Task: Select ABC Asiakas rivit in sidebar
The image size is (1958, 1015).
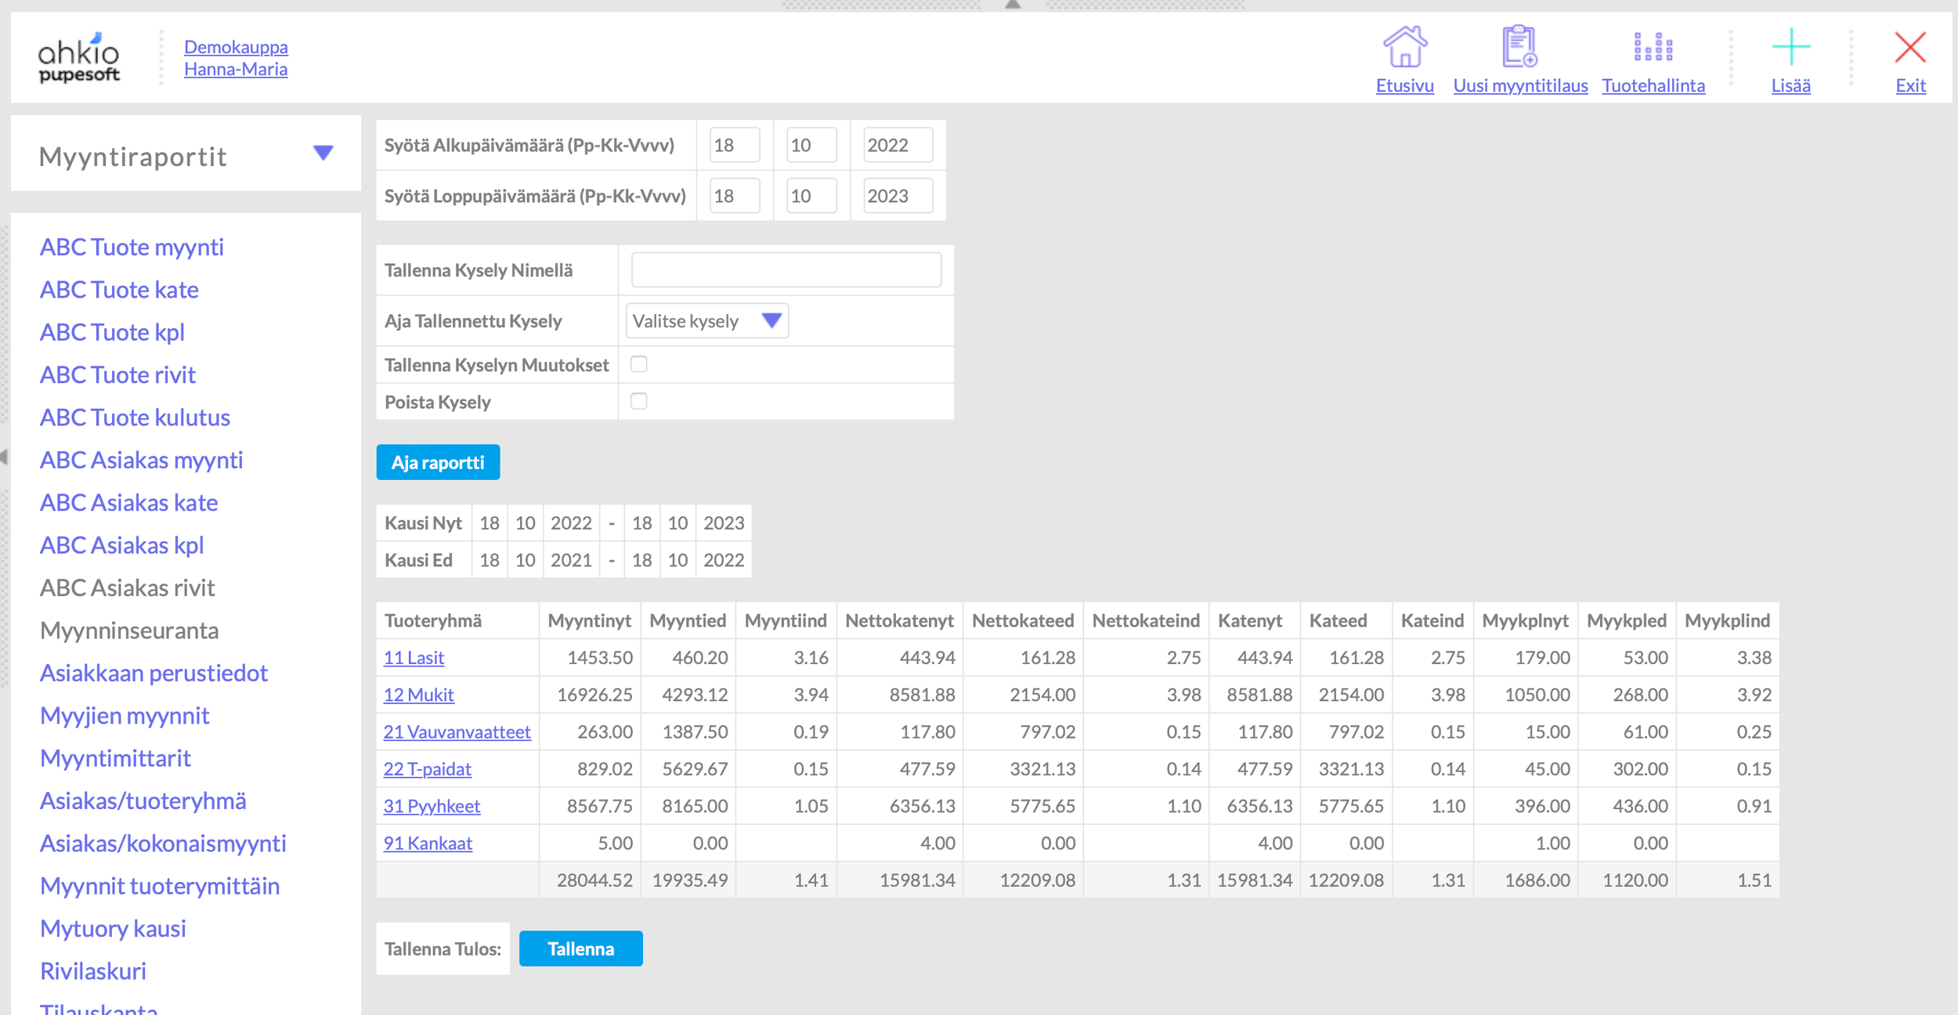Action: coord(128,588)
